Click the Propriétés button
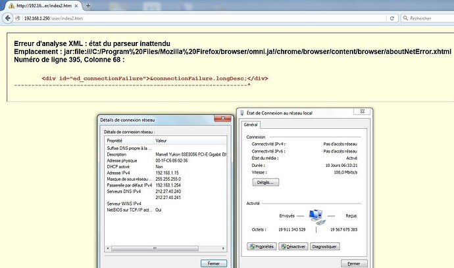 261,246
